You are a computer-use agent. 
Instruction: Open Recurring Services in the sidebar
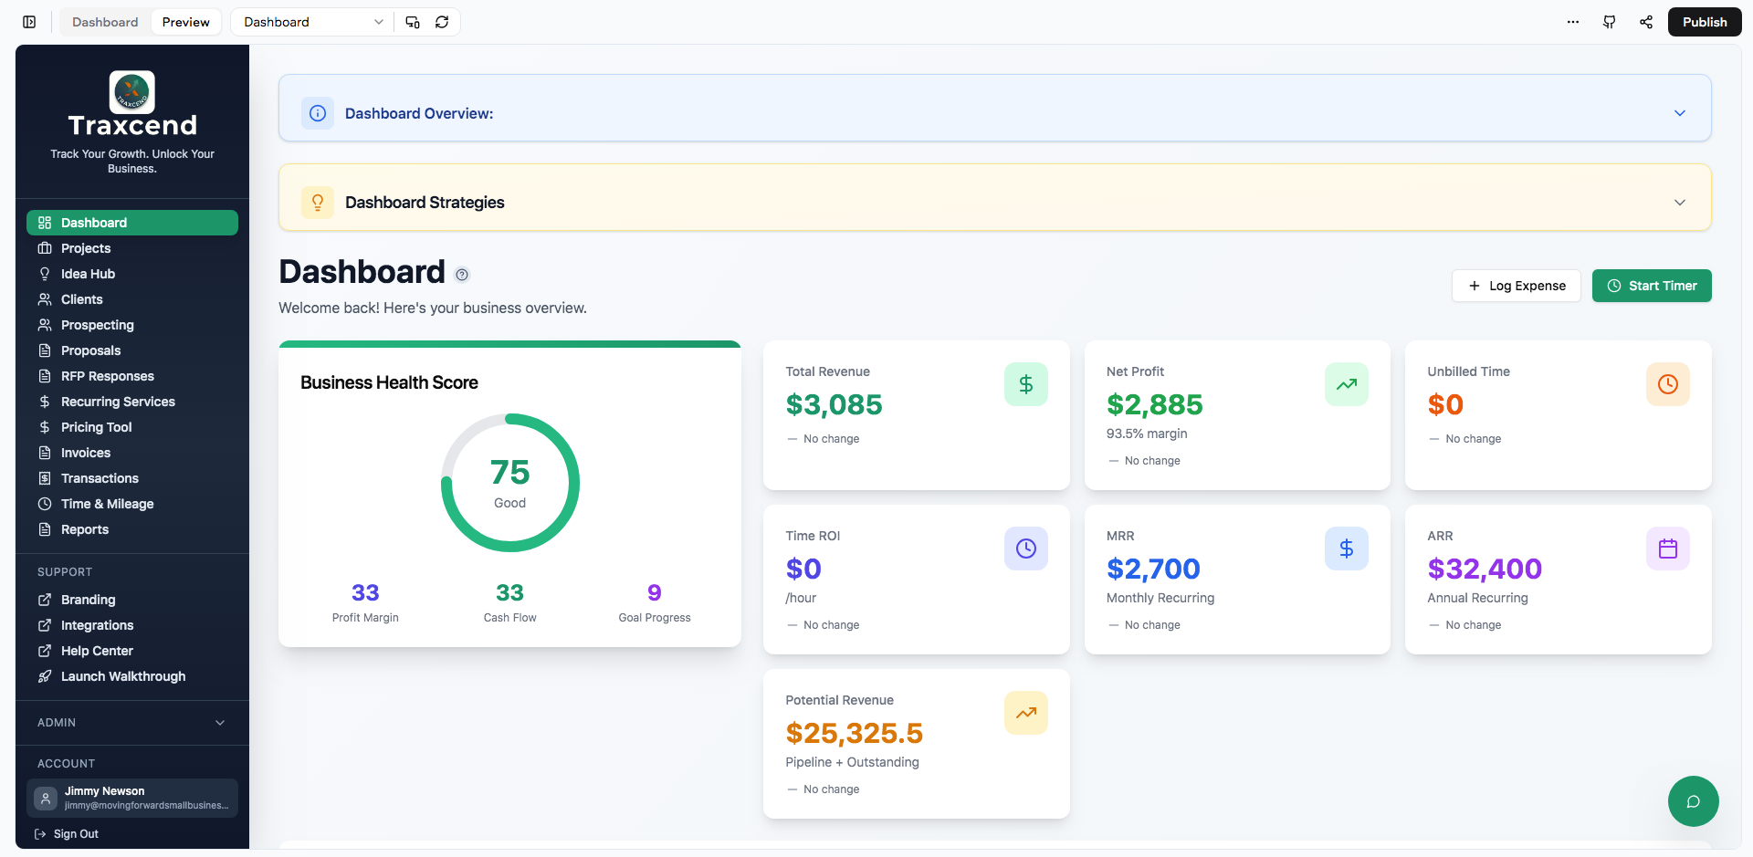point(118,402)
